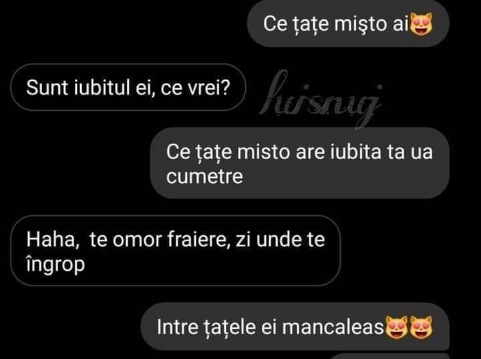The image size is (481, 359).
Task: Select the received message starting with 'Haha'
Action: 176,251
